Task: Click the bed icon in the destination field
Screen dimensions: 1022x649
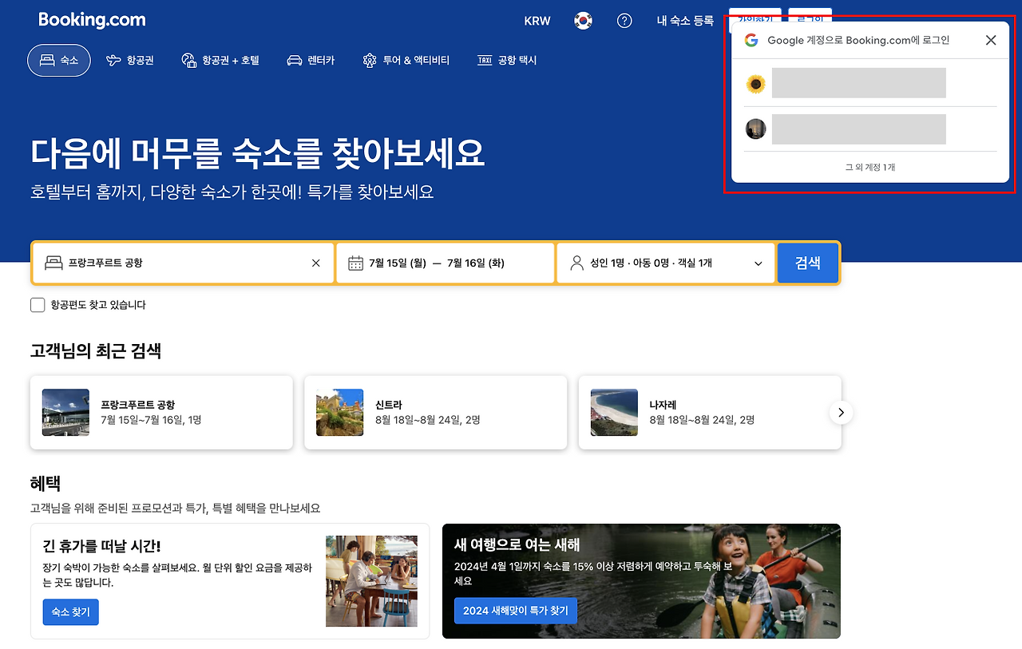Action: (53, 263)
